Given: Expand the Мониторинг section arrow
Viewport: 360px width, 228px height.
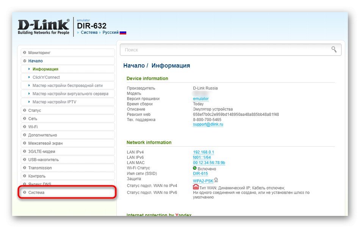Looking at the screenshot, I should (25, 53).
